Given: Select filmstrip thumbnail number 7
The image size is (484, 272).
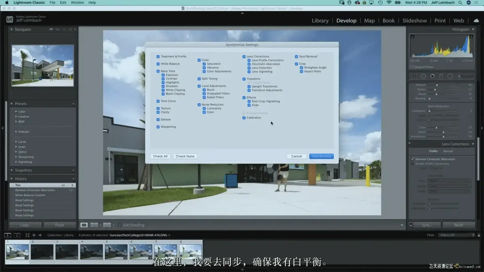Looking at the screenshot, I should [165, 251].
